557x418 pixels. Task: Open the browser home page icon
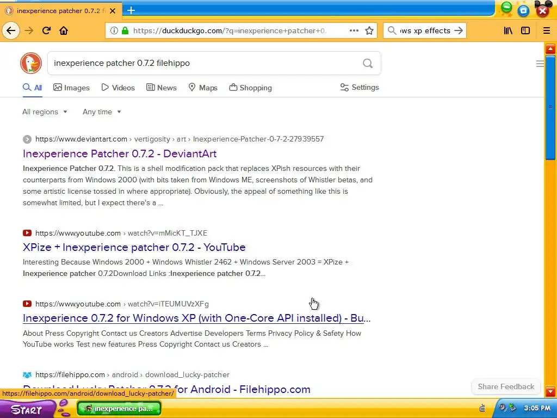coord(64,30)
